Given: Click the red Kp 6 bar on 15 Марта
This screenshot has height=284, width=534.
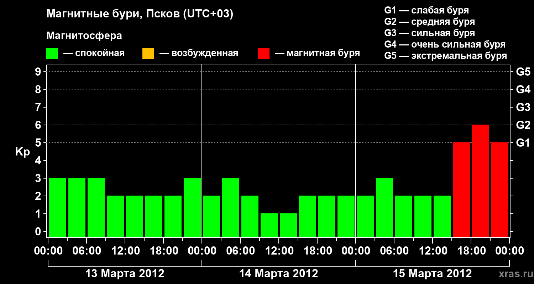Looking at the screenshot, I should point(481,181).
